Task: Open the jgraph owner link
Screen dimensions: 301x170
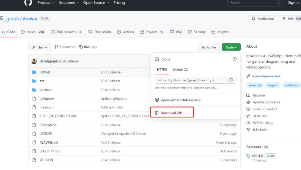Action: pyautogui.click(x=12, y=18)
